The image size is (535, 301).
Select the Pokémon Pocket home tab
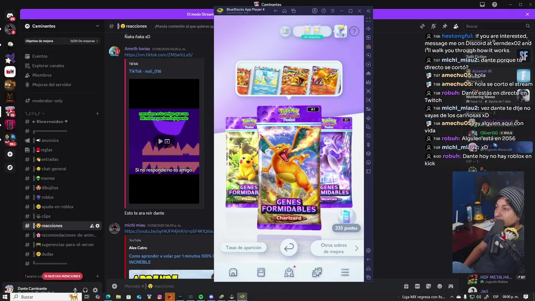(233, 273)
